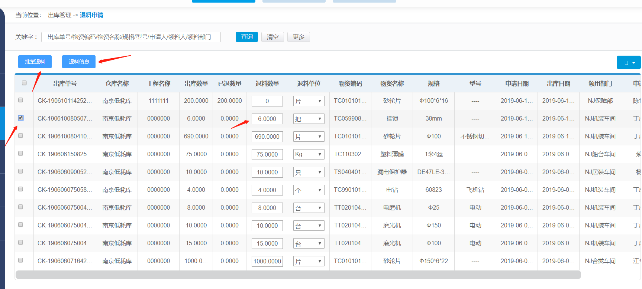Screen dimensions: 642x289
Task: Click 更多 to show more filters
Action: (x=298, y=37)
